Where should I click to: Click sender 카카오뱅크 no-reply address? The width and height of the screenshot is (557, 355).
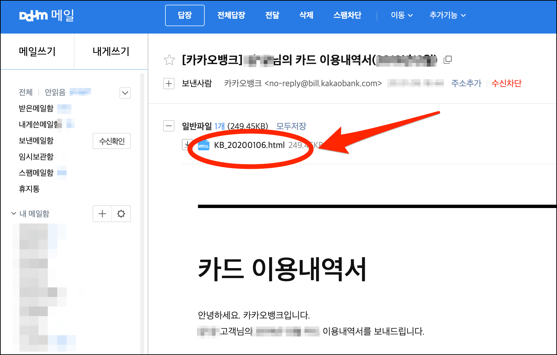[303, 83]
